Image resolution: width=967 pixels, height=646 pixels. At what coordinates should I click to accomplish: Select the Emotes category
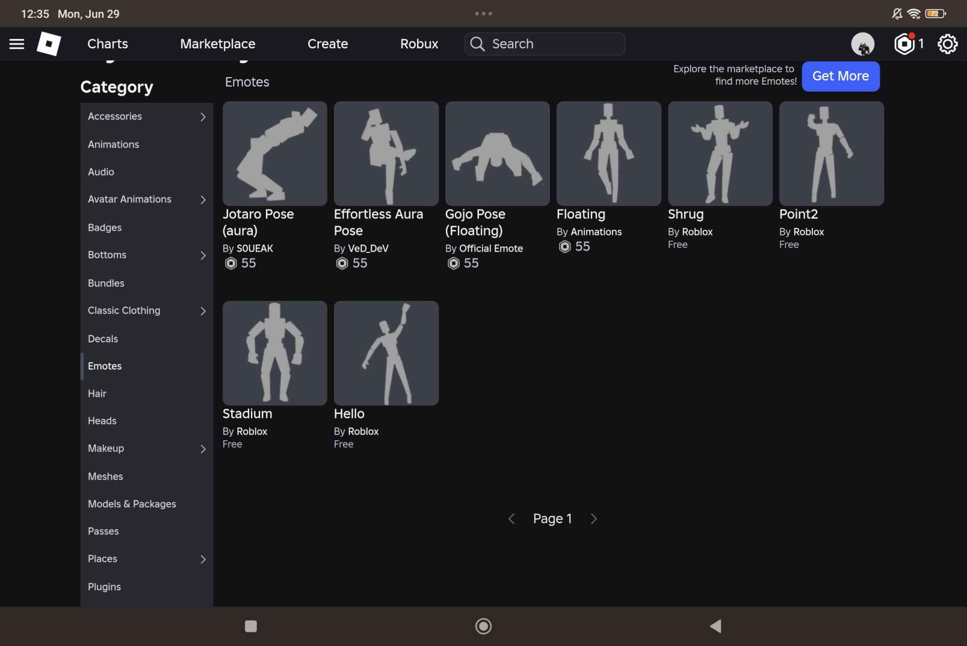click(147, 366)
